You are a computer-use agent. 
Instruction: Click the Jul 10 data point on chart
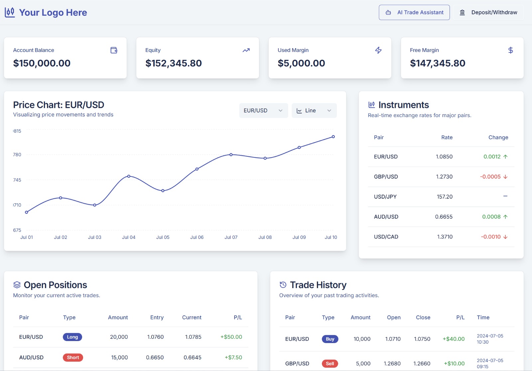pyautogui.click(x=333, y=137)
